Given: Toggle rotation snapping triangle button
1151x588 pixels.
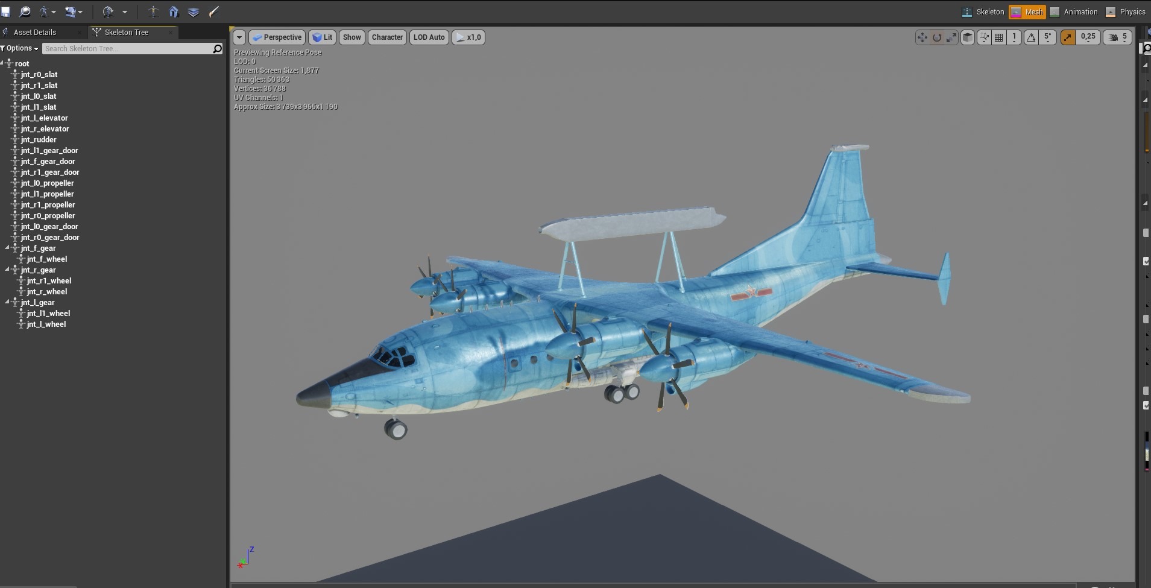Looking at the screenshot, I should tap(1032, 37).
